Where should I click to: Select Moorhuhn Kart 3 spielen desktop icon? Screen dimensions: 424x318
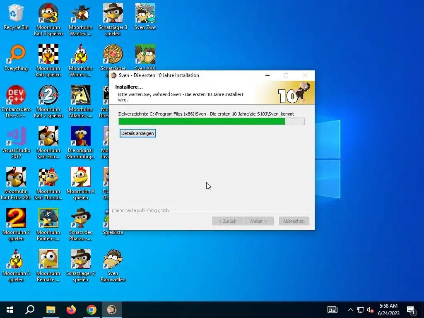pyautogui.click(x=48, y=19)
